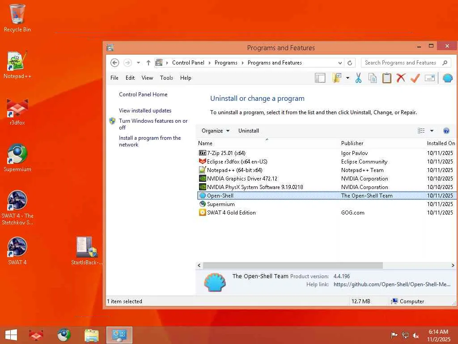Click the Recycle Bin desktop icon
The width and height of the screenshot is (458, 344).
pyautogui.click(x=17, y=18)
